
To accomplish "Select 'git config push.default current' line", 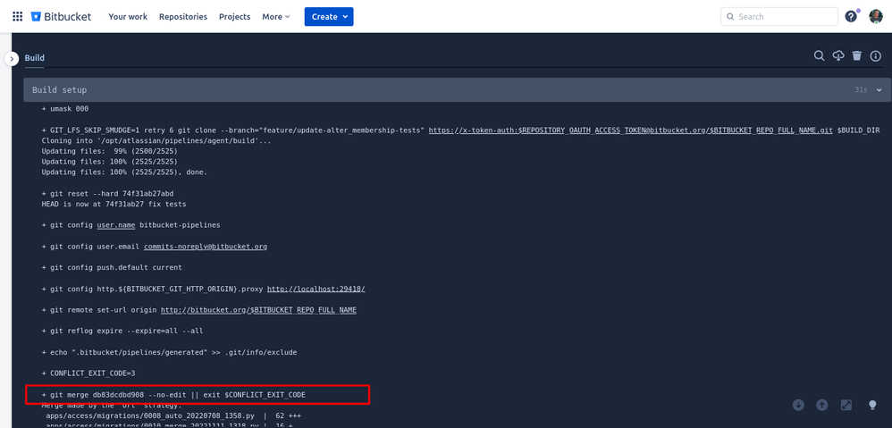I will (x=112, y=267).
